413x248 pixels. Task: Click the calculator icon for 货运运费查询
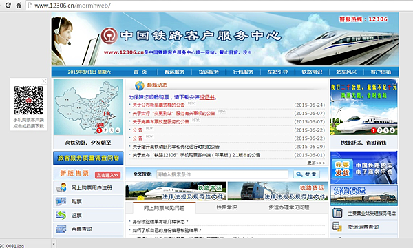click(337, 227)
